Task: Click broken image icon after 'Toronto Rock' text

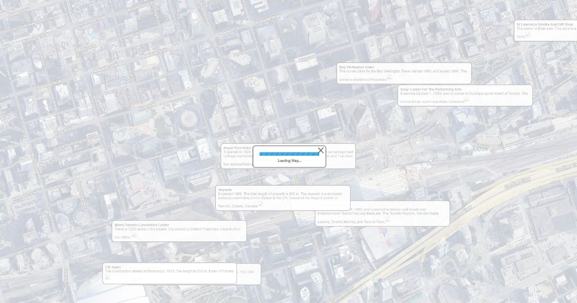Action: pos(388,219)
